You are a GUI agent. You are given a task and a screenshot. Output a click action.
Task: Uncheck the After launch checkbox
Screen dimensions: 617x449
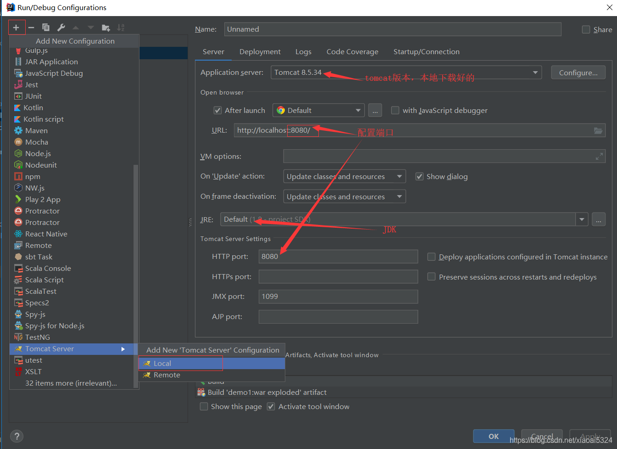coord(218,110)
